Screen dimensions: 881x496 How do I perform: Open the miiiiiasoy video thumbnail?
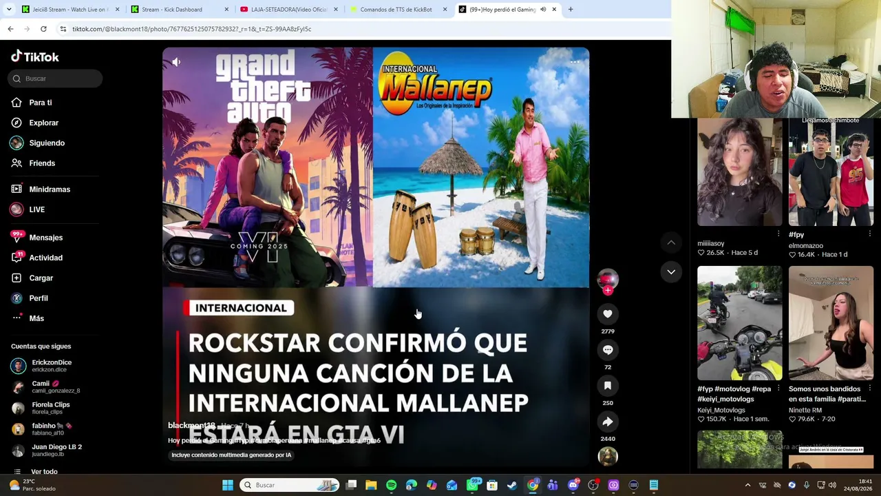pyautogui.click(x=740, y=172)
